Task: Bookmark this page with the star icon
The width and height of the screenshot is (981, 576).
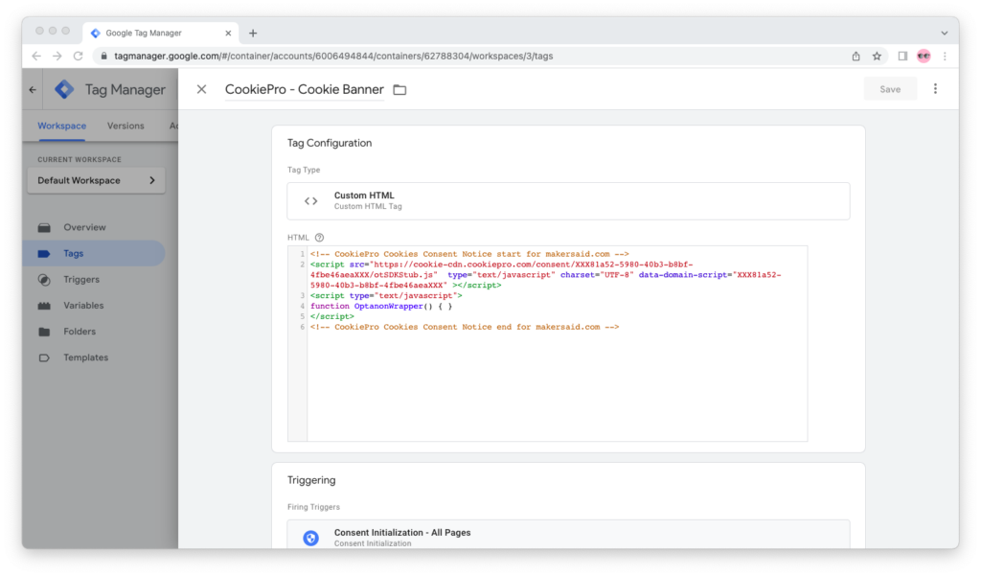Action: pyautogui.click(x=878, y=57)
